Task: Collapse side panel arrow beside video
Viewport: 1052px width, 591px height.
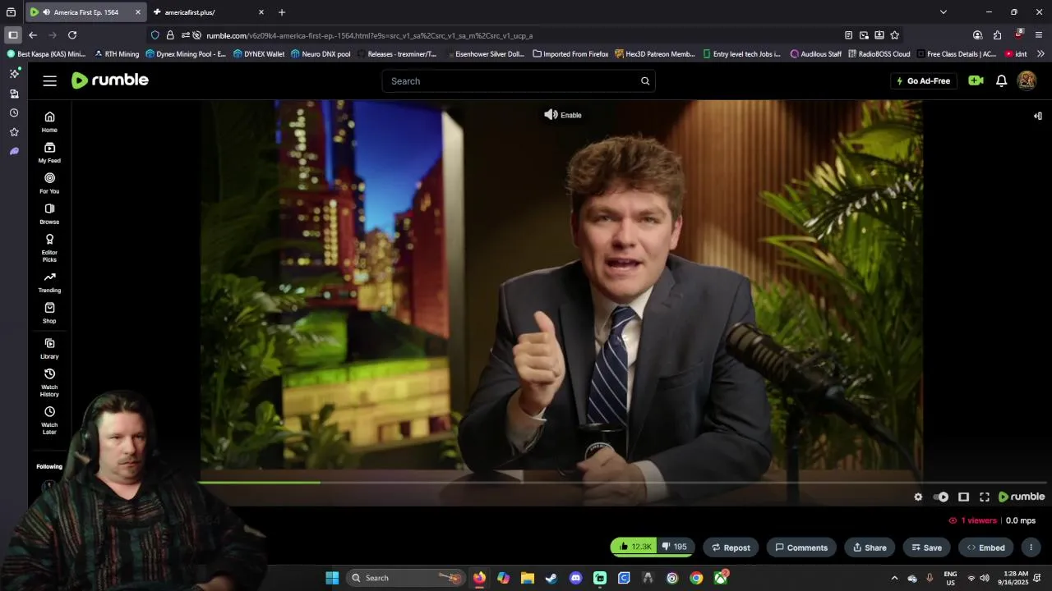Action: pyautogui.click(x=1037, y=116)
